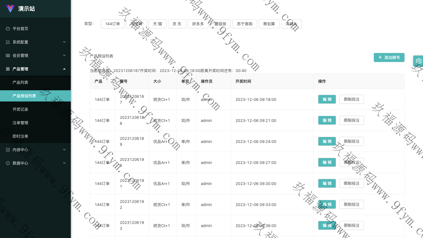Viewport: 423px width, 238px height.
Task: Click 限制投注 for the 09:30:00 row
Action: click(x=351, y=183)
